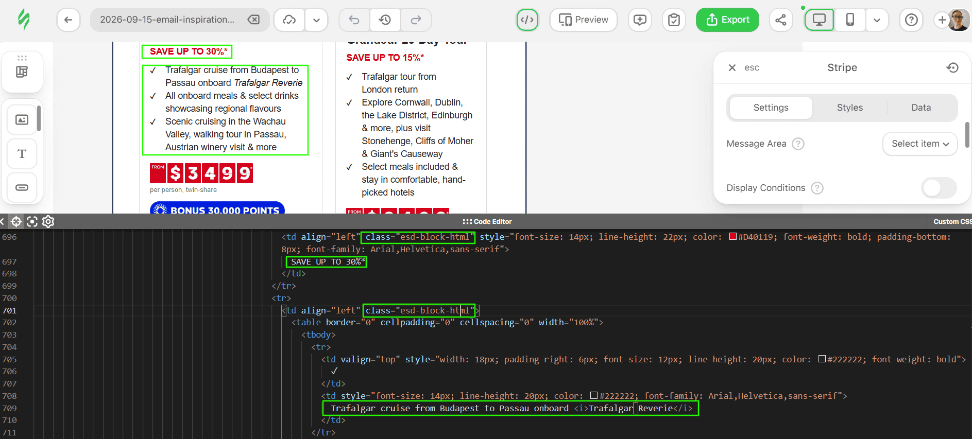This screenshot has height=439, width=972.
Task: Reset Stripe settings with history icon
Action: [x=952, y=67]
